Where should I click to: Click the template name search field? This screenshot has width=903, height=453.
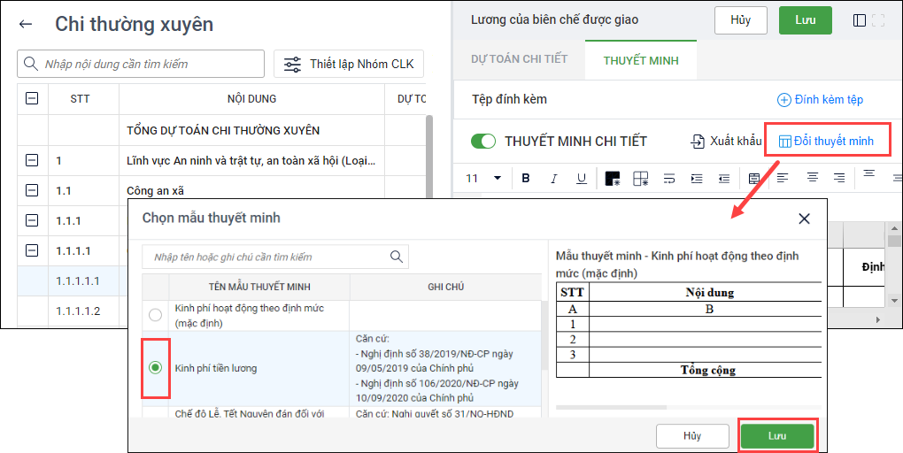pyautogui.click(x=266, y=257)
